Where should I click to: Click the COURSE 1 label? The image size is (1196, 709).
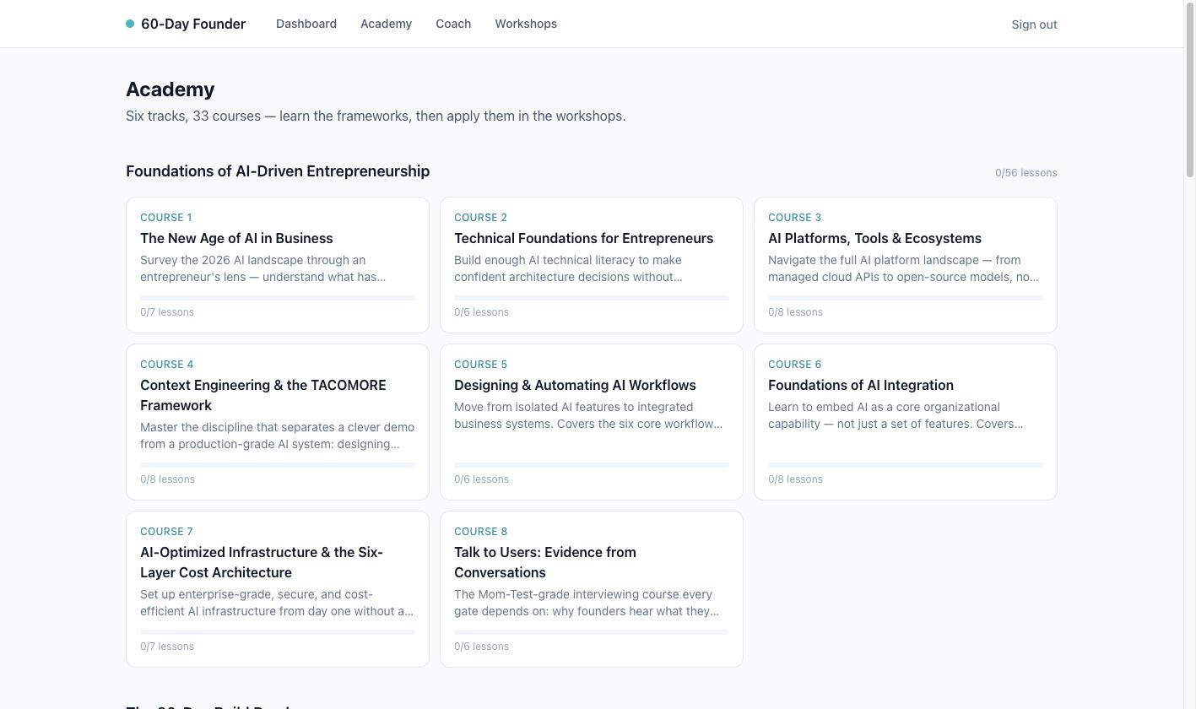tap(166, 218)
